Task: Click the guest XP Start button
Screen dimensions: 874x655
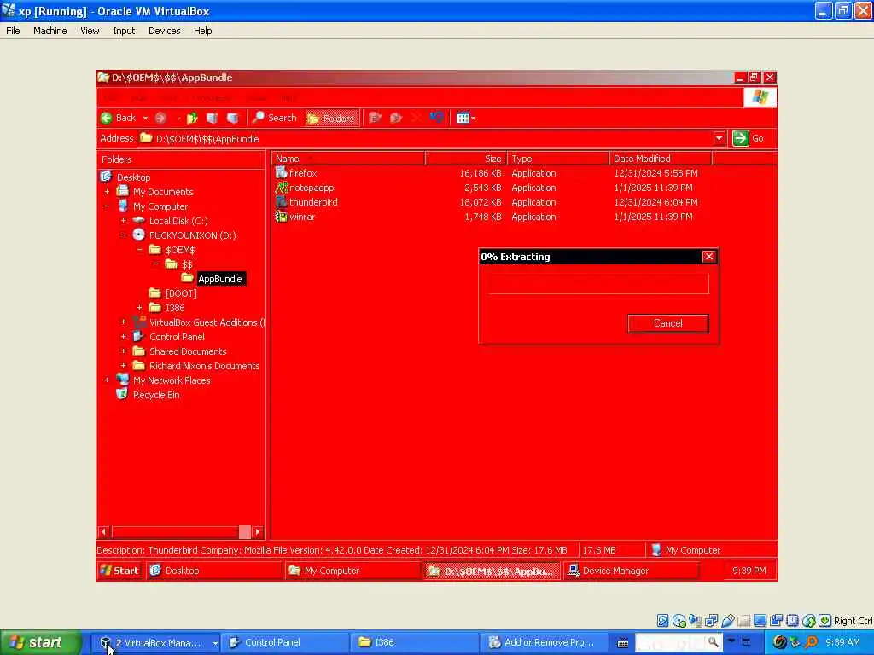Action: point(119,571)
